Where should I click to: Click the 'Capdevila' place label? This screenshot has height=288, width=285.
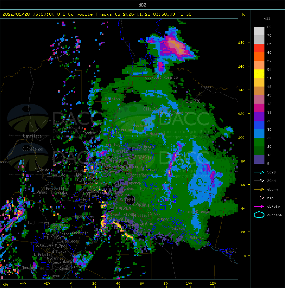(92, 133)
